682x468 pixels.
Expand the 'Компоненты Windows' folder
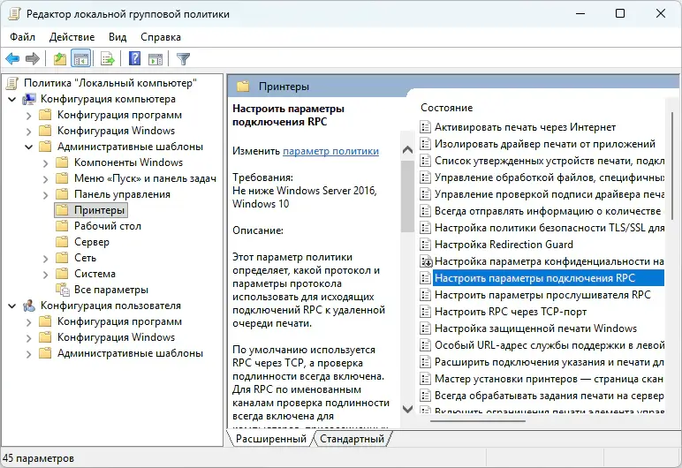pyautogui.click(x=45, y=163)
